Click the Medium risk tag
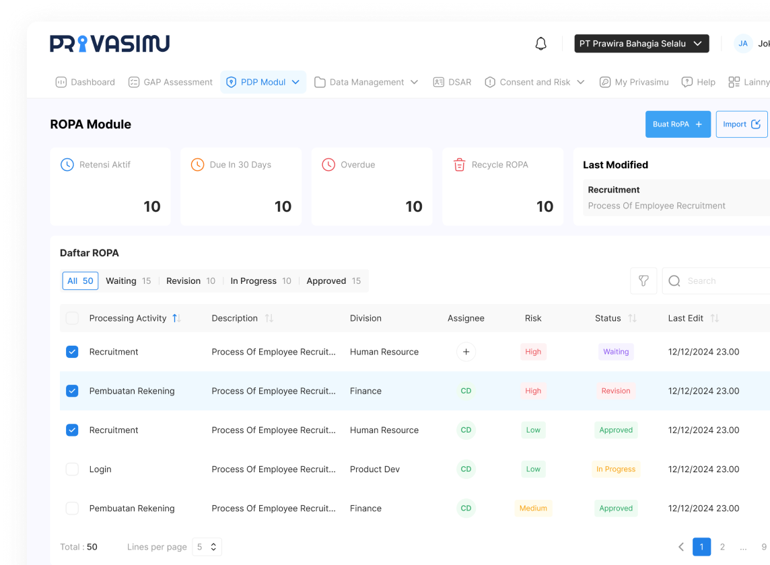 pyautogui.click(x=533, y=508)
